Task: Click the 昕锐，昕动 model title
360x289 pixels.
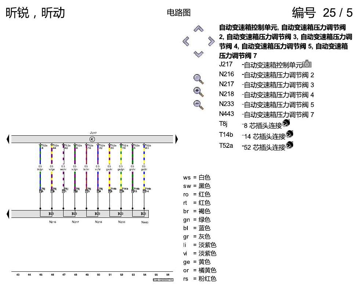Action: click(x=35, y=12)
